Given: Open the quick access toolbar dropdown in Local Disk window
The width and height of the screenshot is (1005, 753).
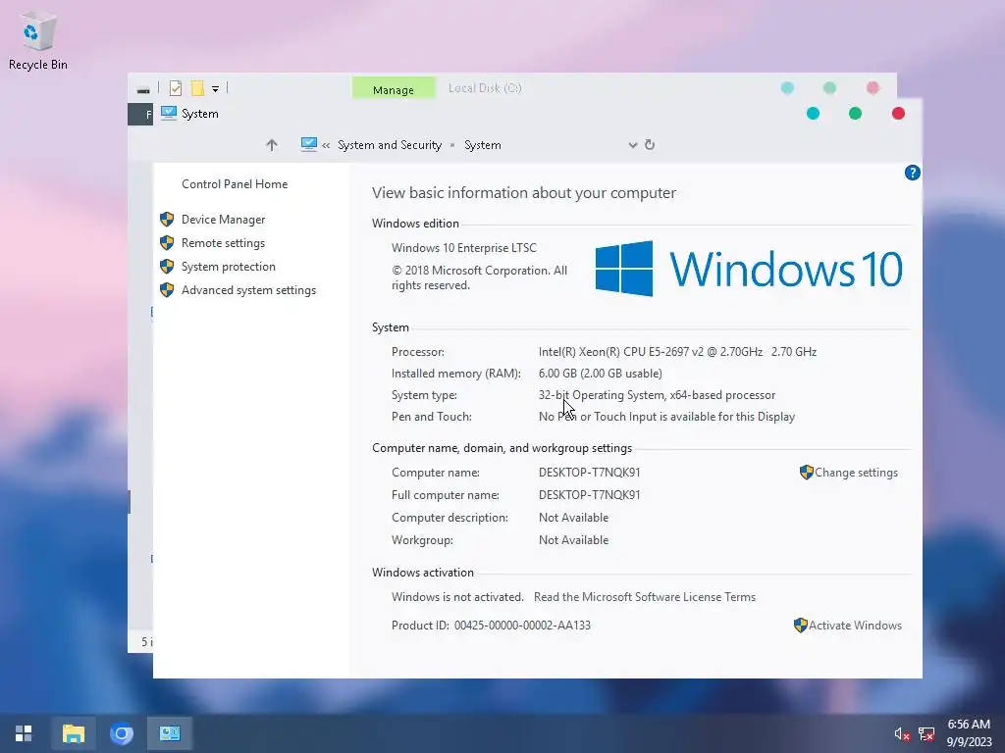Looking at the screenshot, I should point(215,89).
